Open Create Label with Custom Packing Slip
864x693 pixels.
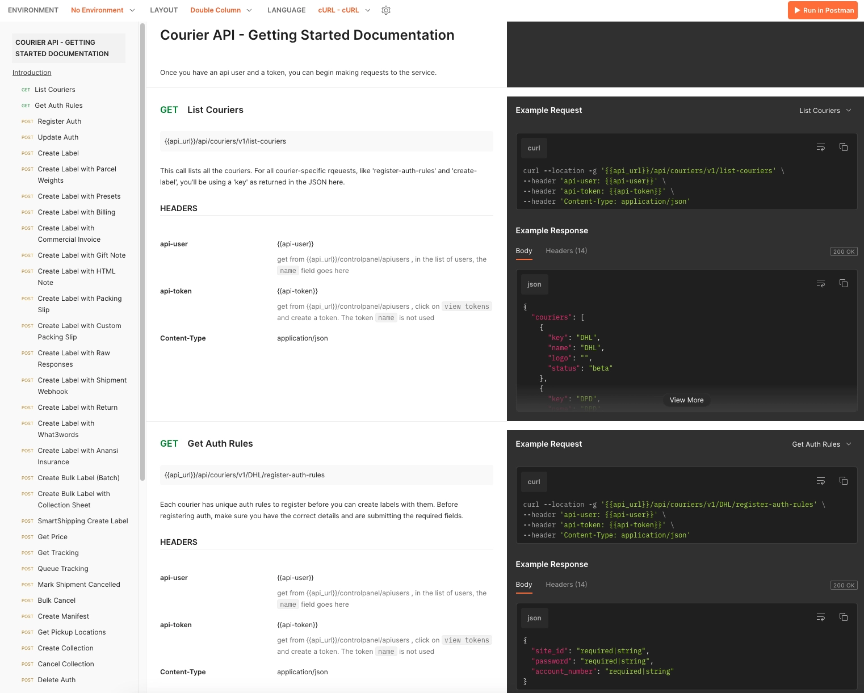79,331
